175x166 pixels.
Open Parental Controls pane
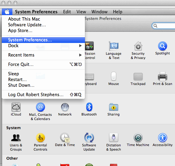point(41,142)
